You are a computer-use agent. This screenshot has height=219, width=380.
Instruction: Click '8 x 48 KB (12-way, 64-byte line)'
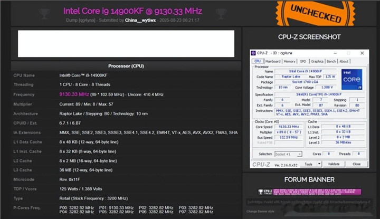[x=89, y=142]
